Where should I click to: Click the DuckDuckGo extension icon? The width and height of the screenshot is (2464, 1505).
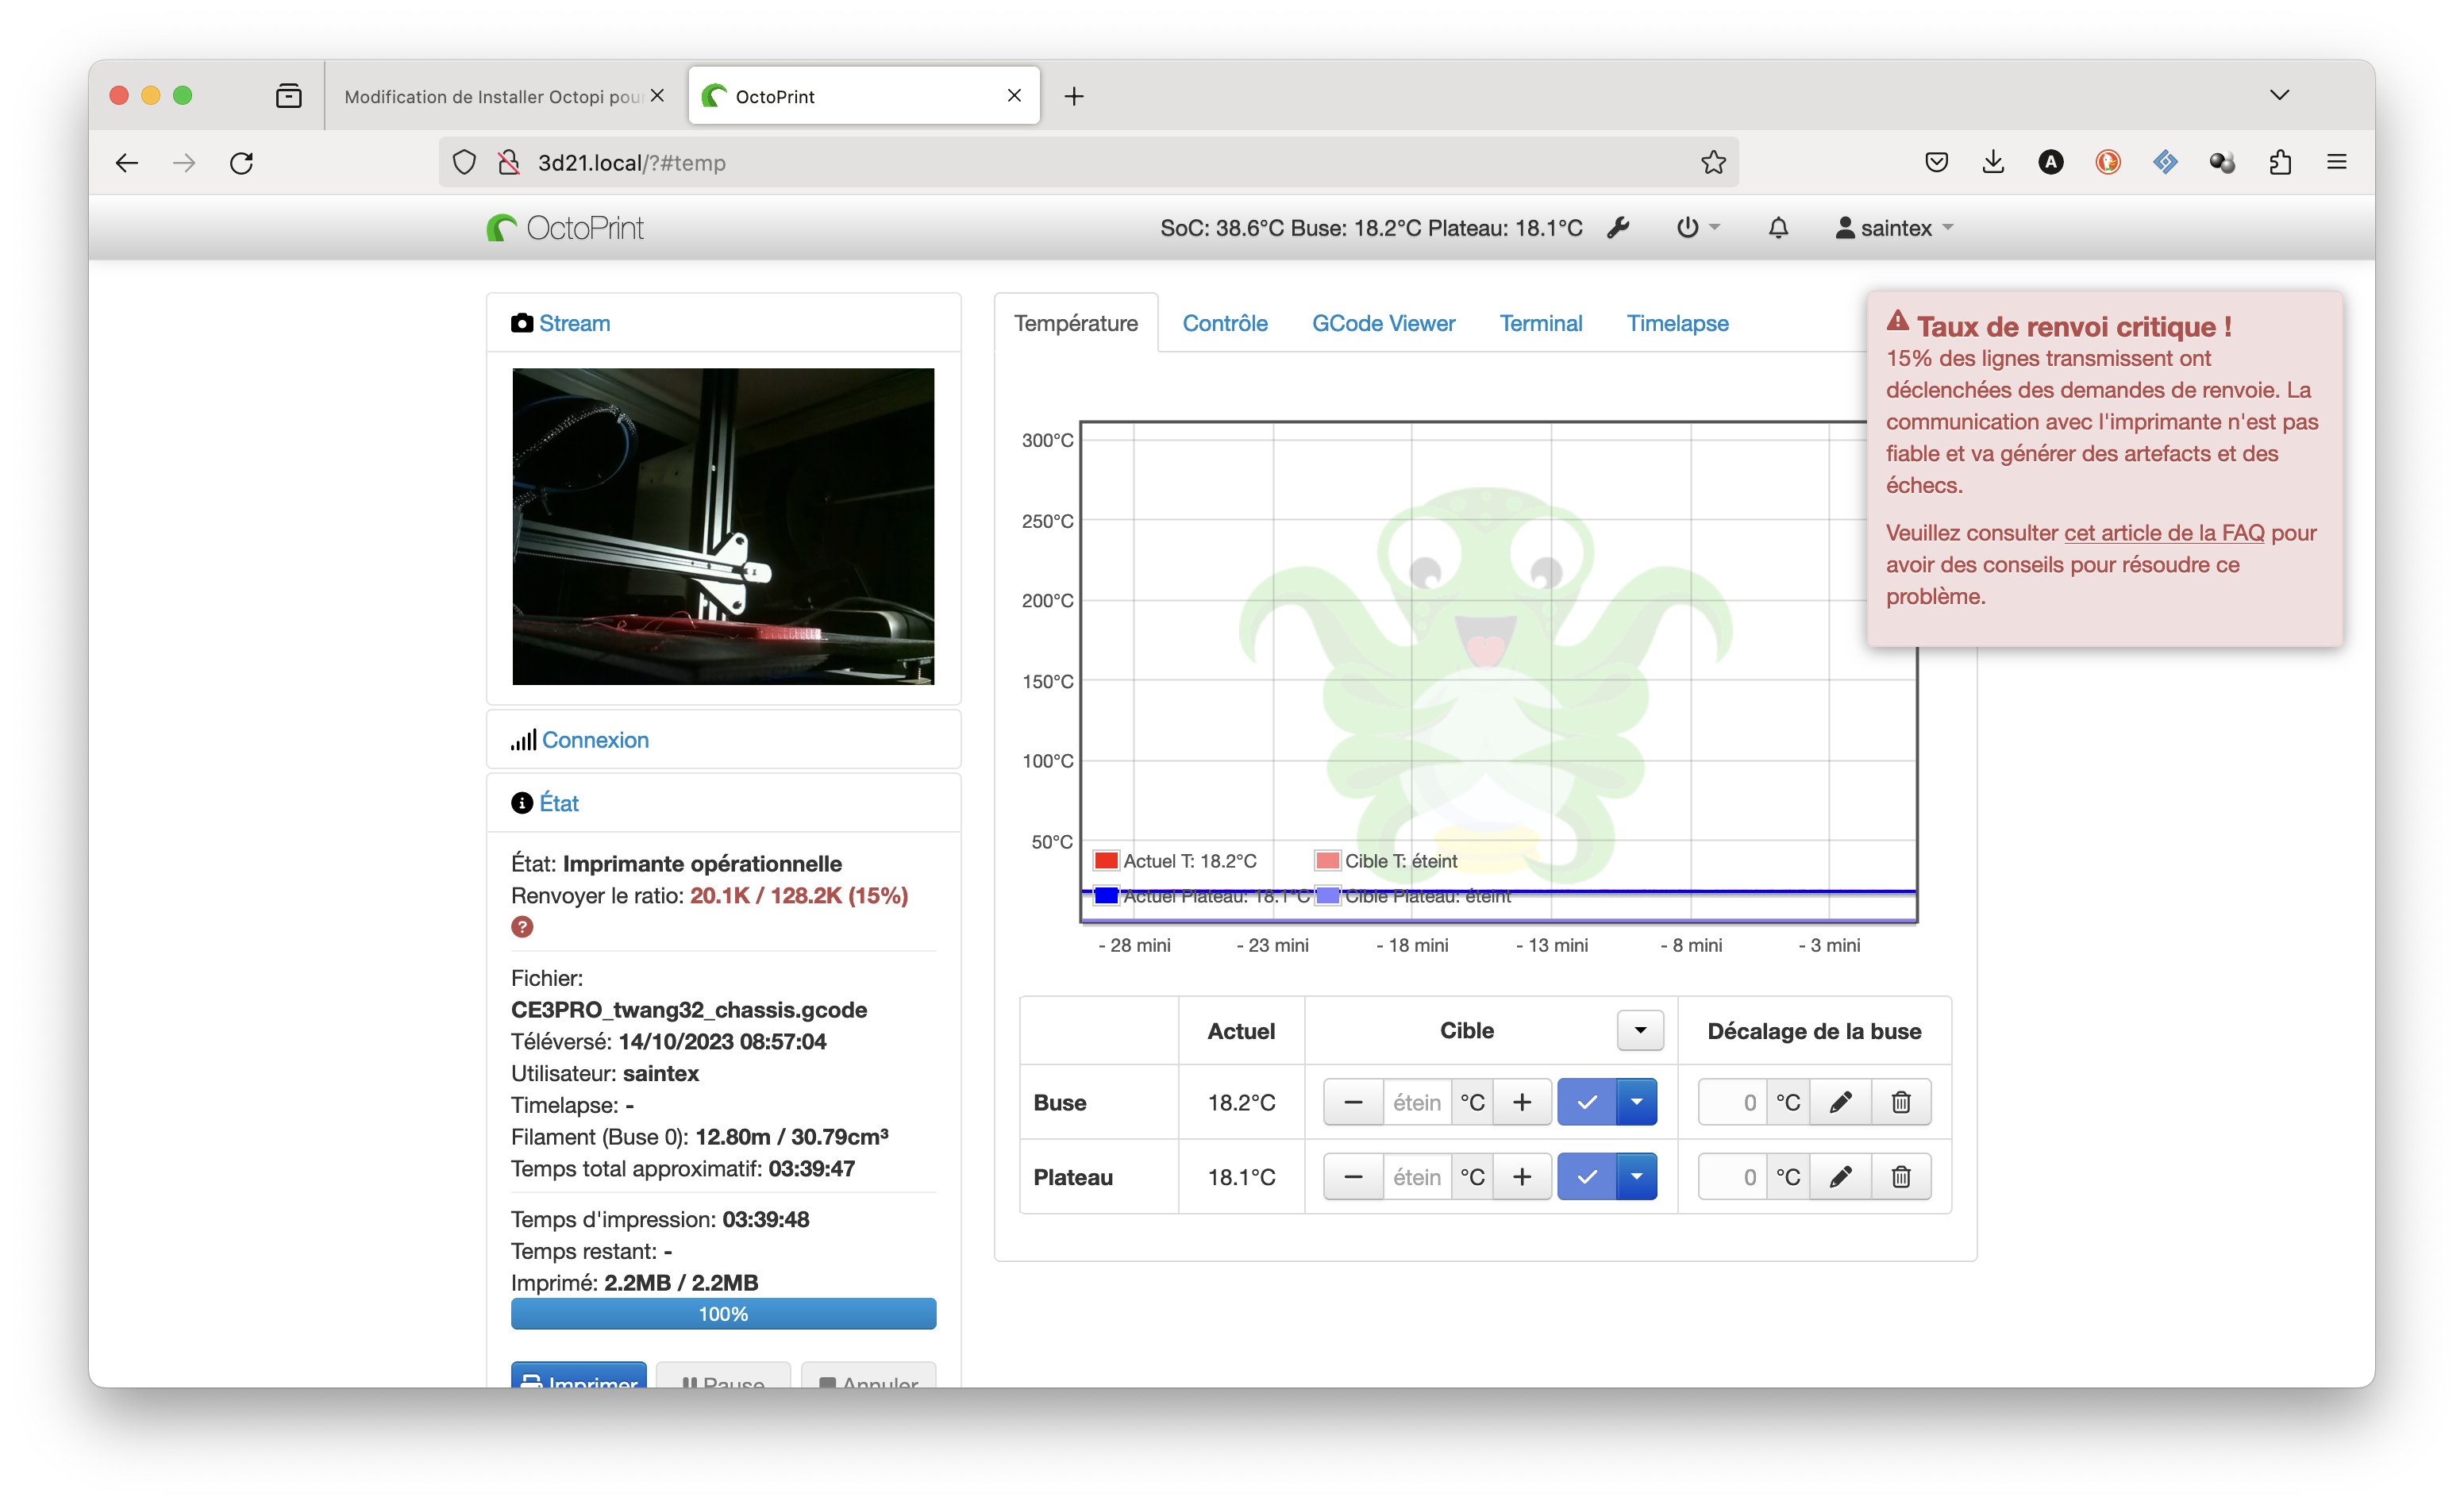click(x=2108, y=162)
